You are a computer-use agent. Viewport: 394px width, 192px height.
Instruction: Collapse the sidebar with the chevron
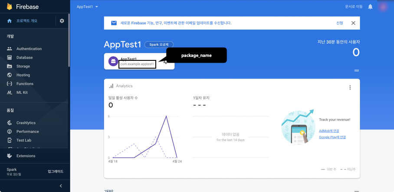pyautogui.click(x=61, y=186)
